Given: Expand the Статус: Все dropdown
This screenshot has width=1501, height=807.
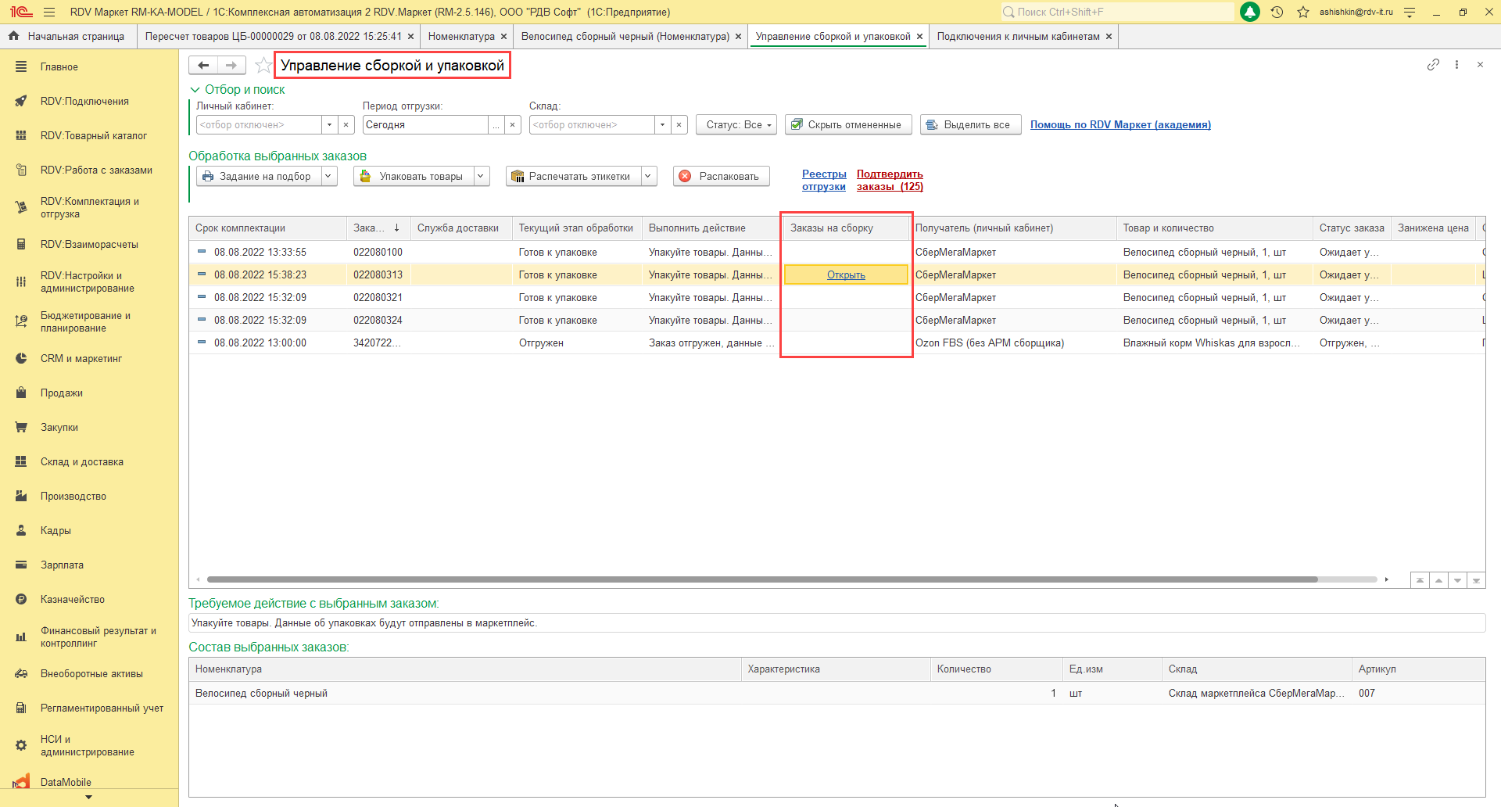Looking at the screenshot, I should [x=736, y=125].
